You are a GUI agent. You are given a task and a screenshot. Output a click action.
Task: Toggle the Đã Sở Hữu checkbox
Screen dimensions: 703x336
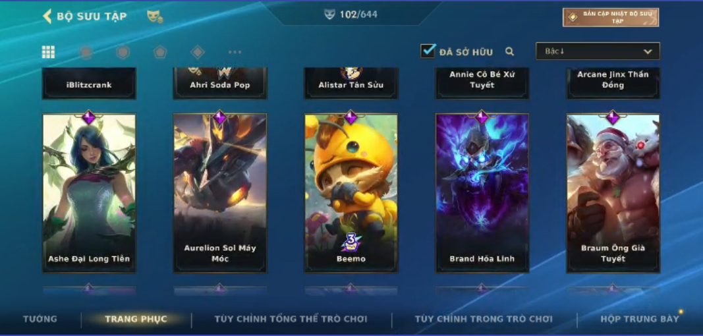click(x=428, y=51)
